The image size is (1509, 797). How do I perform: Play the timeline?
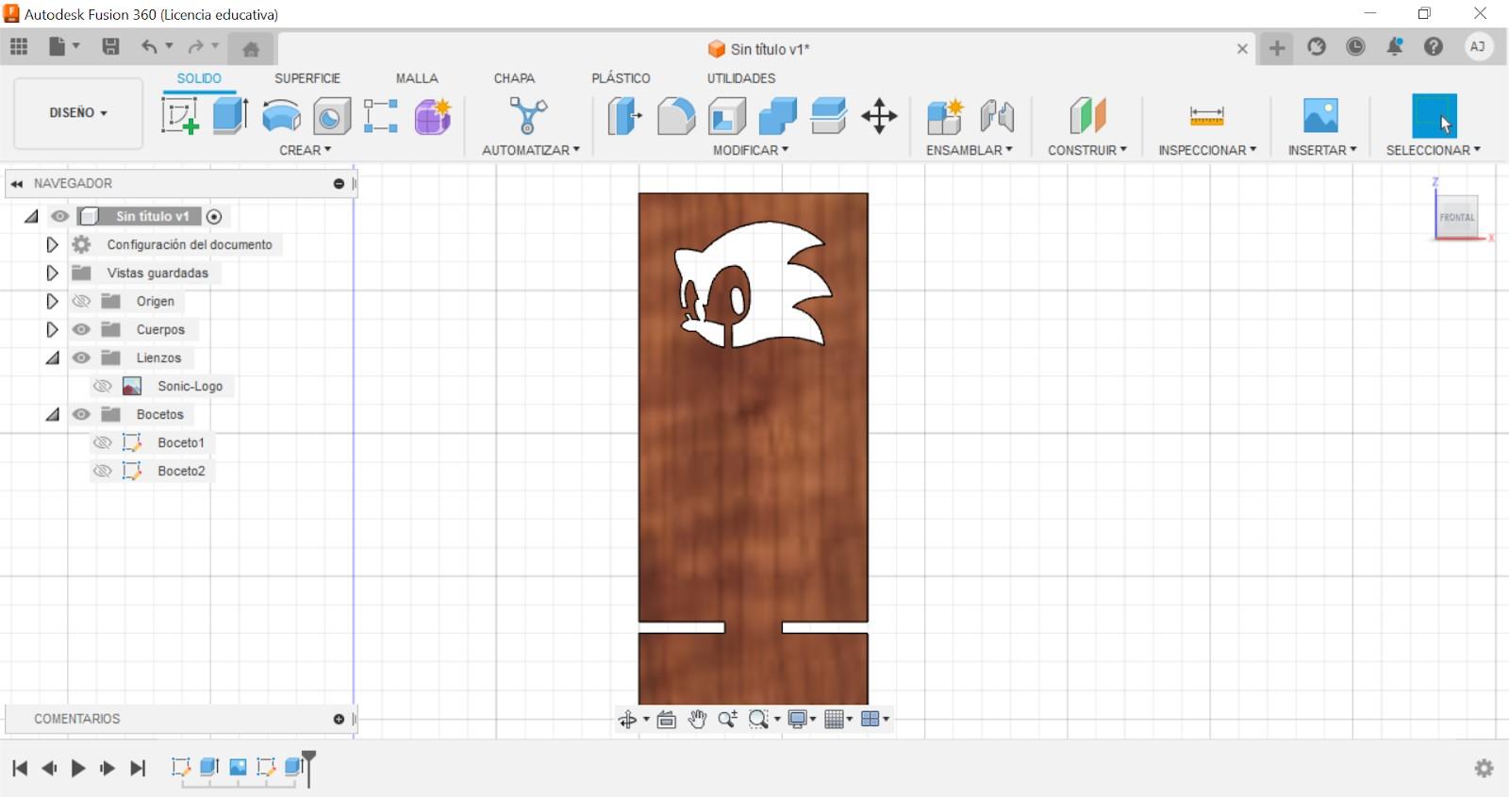(x=78, y=769)
